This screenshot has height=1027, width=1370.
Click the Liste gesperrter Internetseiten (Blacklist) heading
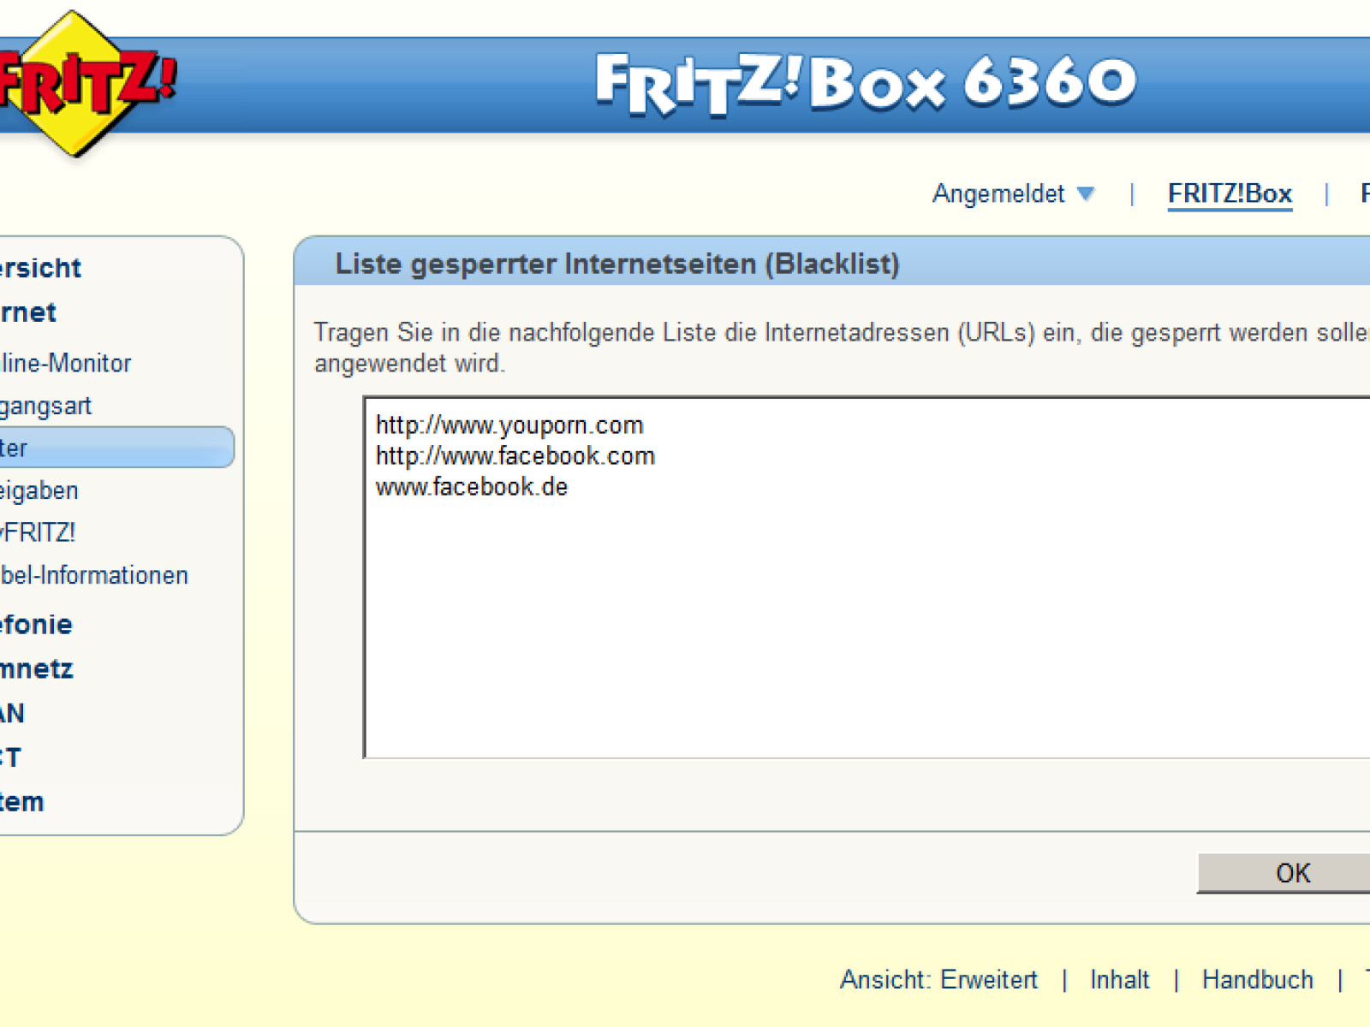617,264
